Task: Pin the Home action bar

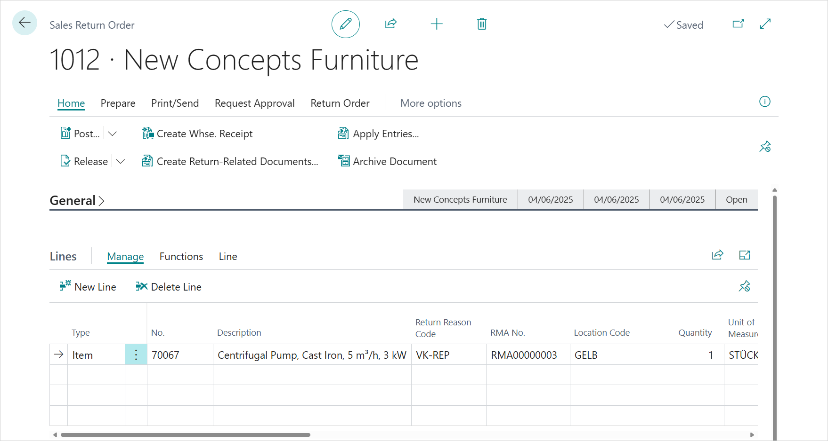Action: 764,147
